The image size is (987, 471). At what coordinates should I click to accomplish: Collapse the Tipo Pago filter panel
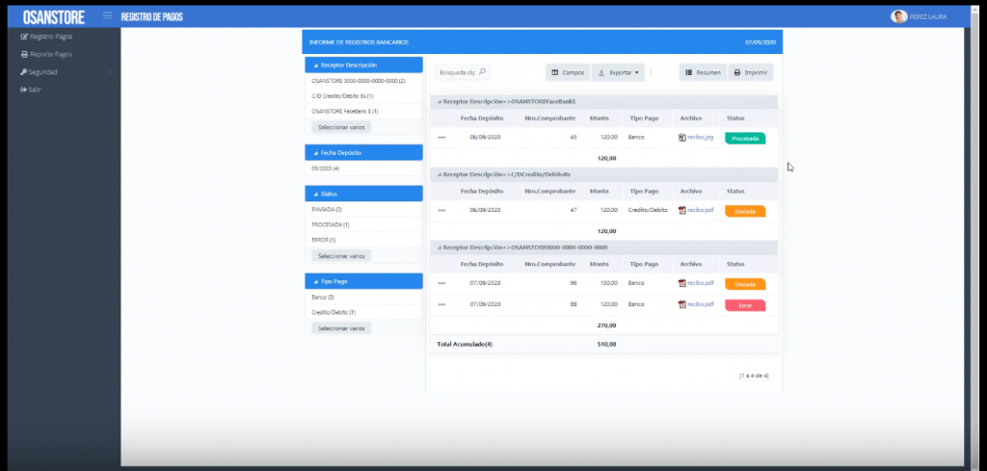coord(363,281)
